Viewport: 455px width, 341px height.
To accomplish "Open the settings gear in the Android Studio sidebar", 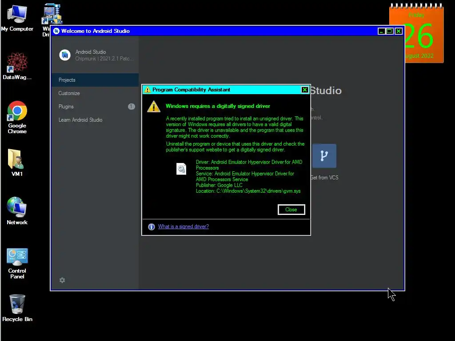I will pos(62,280).
